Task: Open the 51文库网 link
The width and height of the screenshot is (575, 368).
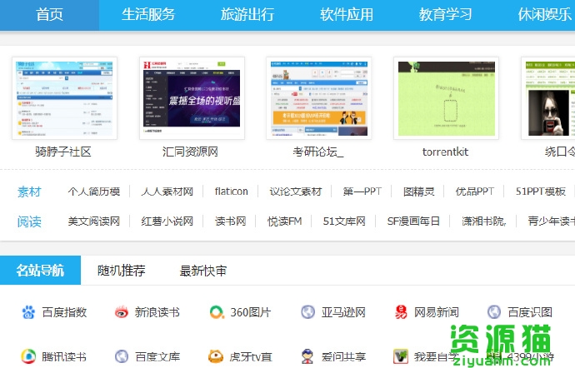Action: 344,221
